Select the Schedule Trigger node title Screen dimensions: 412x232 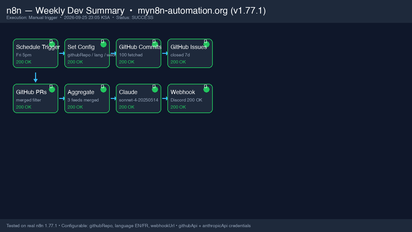(x=38, y=47)
